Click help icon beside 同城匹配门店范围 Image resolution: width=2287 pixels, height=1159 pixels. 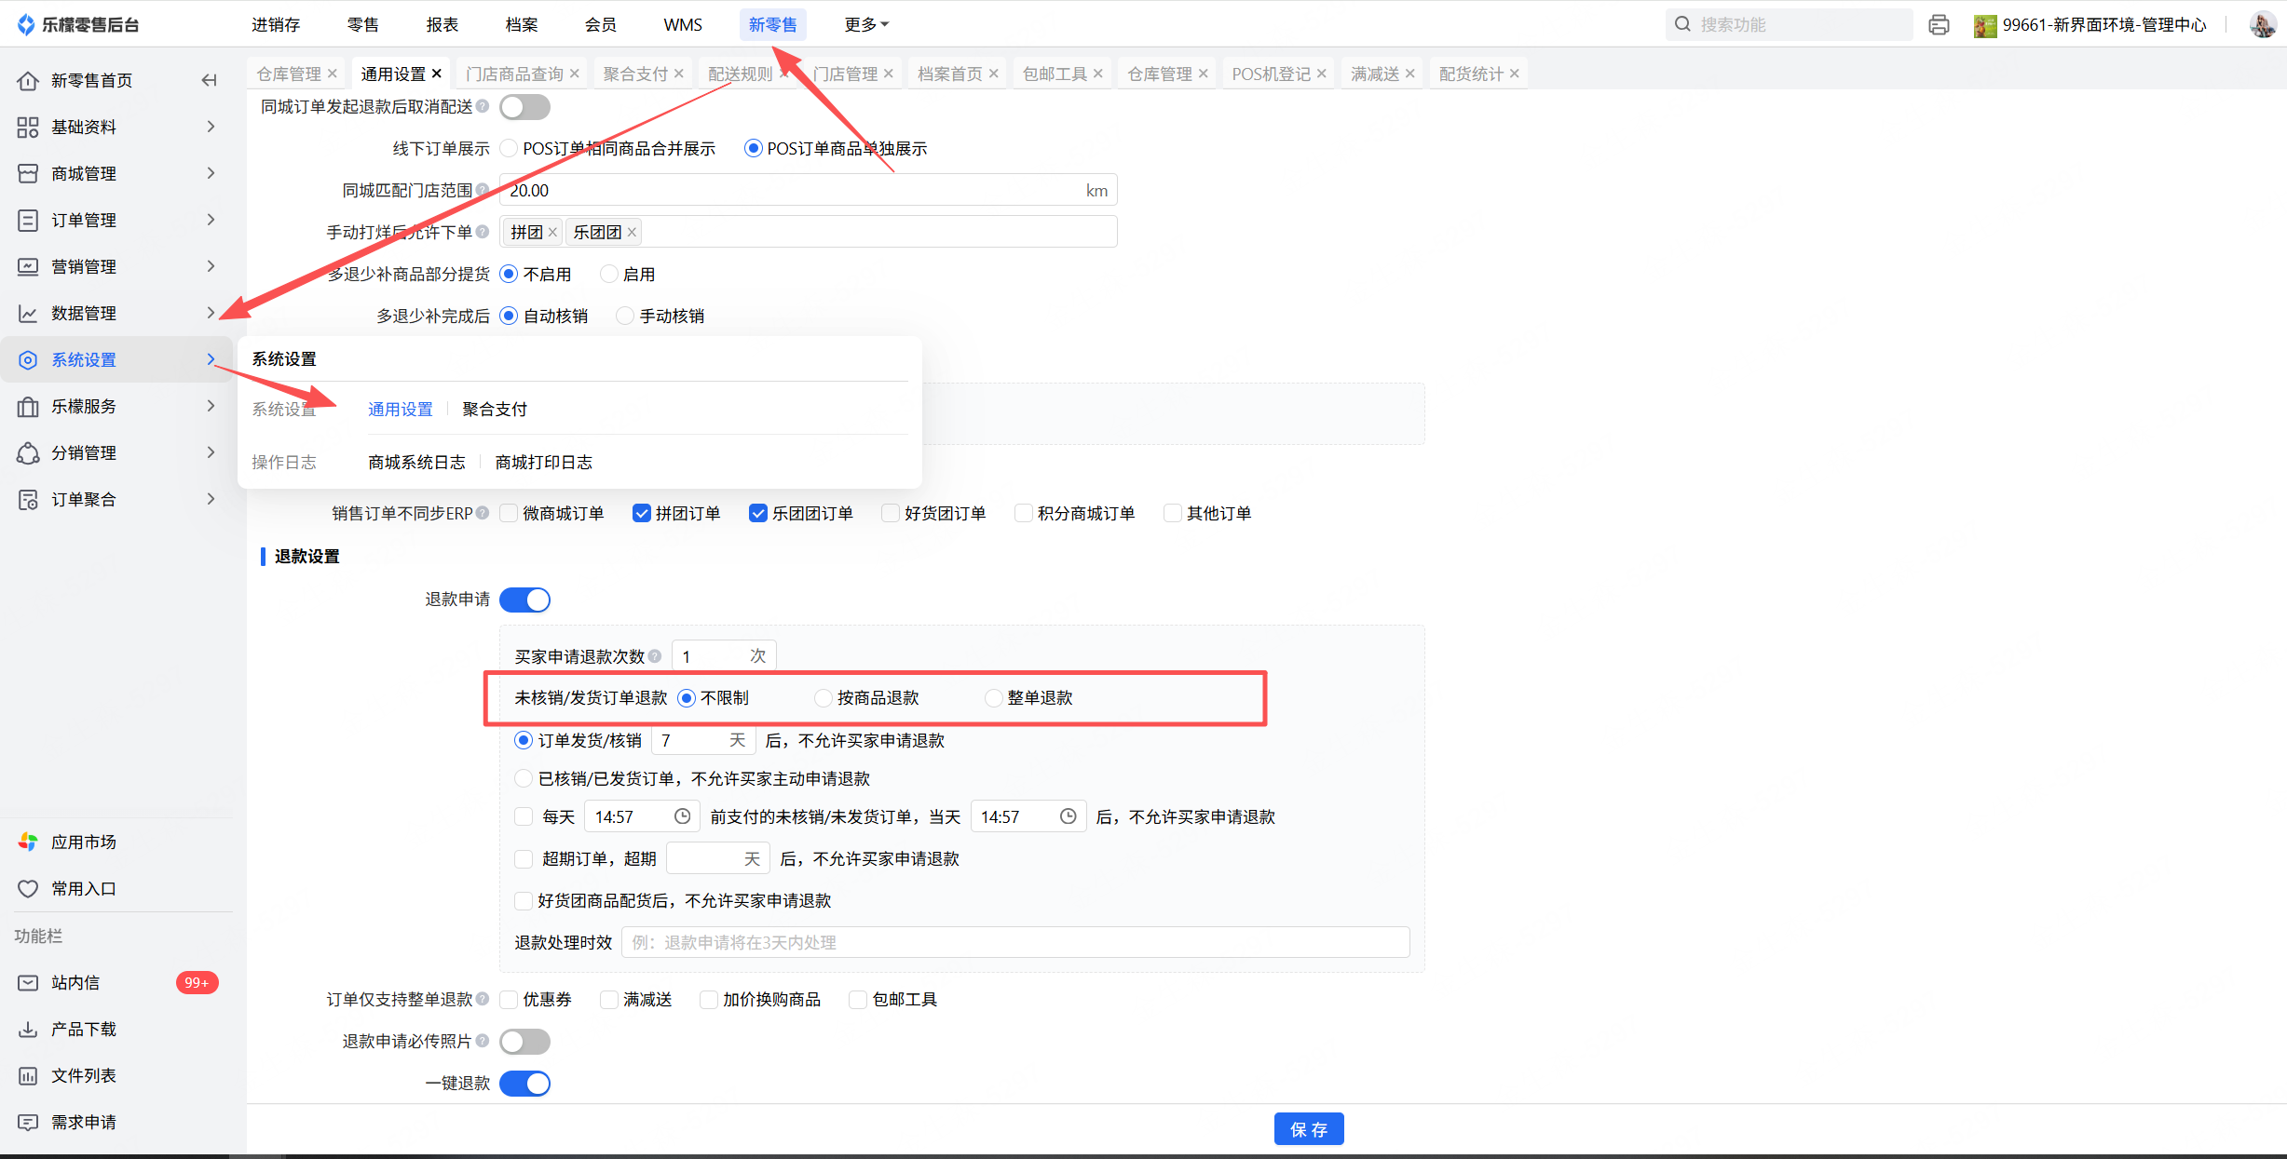coord(483,190)
